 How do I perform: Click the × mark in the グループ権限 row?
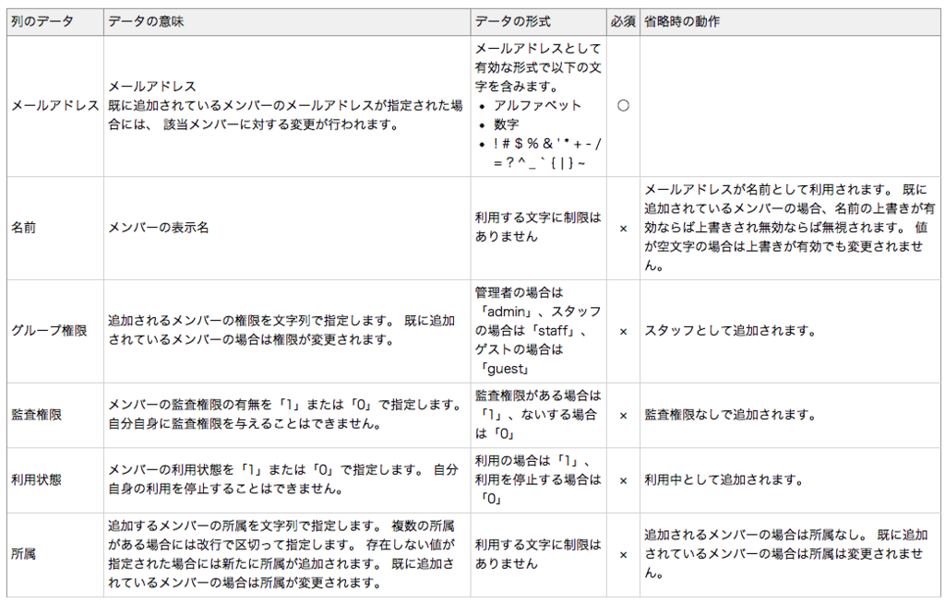pos(623,332)
